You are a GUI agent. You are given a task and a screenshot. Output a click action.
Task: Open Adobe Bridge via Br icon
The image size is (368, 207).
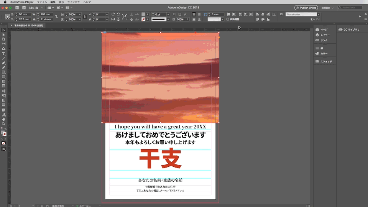tap(17, 8)
